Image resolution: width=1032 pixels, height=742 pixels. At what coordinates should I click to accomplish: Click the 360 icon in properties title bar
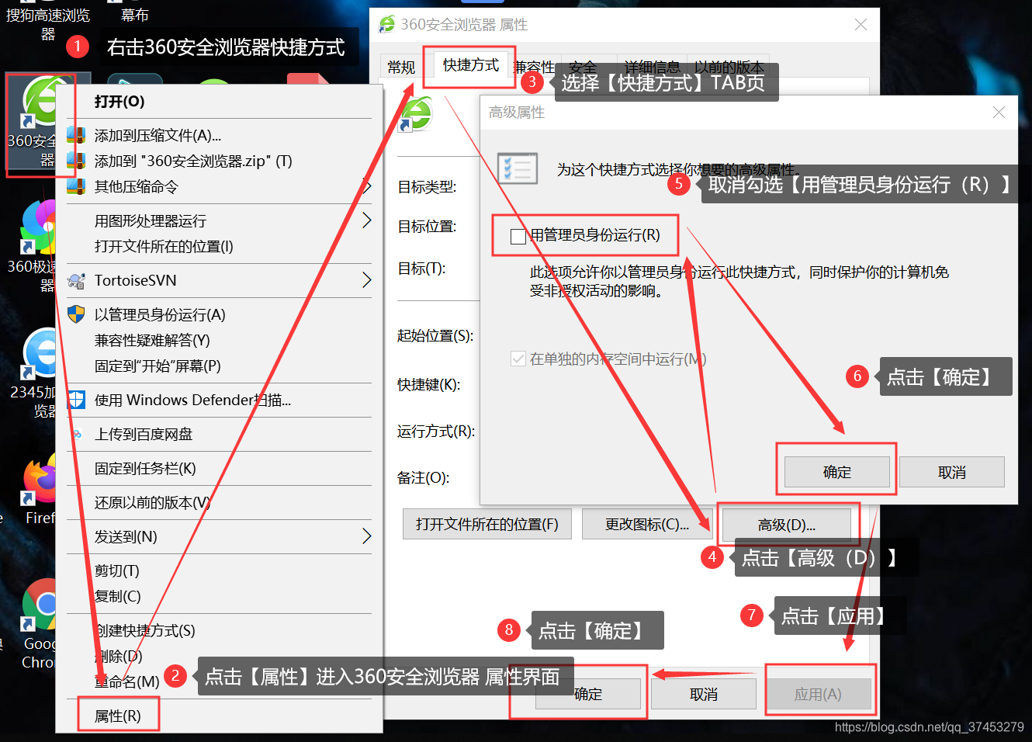386,24
